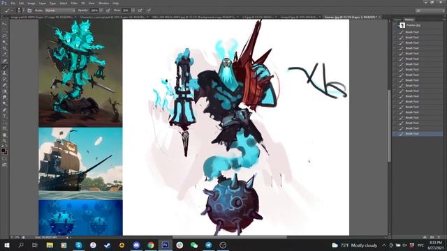
Task: Select the Horizontal Type tool
Action: pyautogui.click(x=4, y=116)
